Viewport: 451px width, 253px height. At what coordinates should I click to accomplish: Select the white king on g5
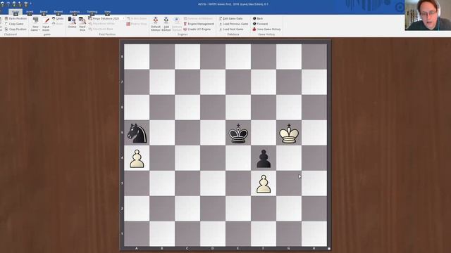point(289,133)
